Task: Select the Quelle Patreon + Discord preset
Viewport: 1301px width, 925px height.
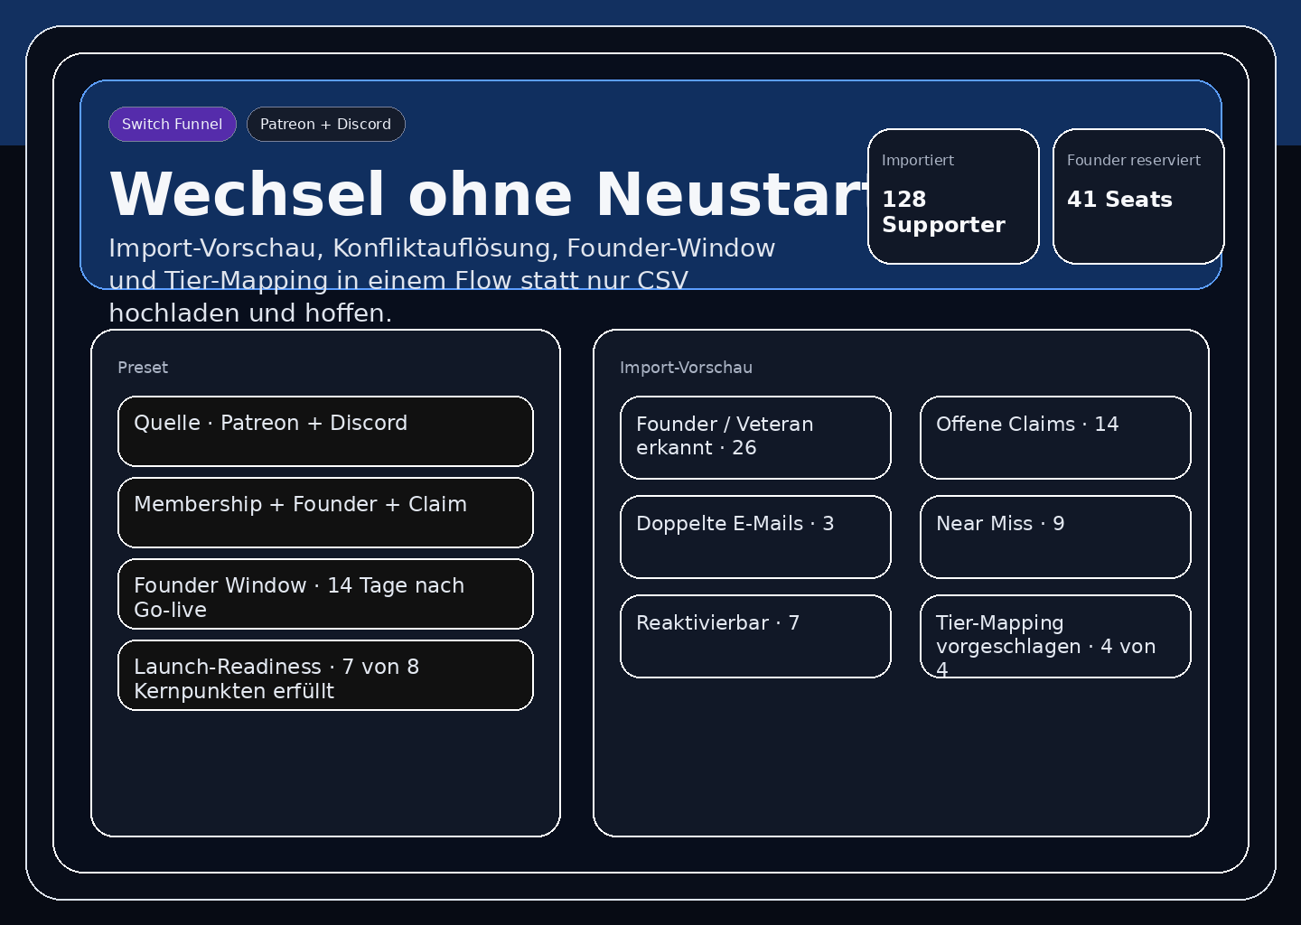Action: tap(325, 432)
